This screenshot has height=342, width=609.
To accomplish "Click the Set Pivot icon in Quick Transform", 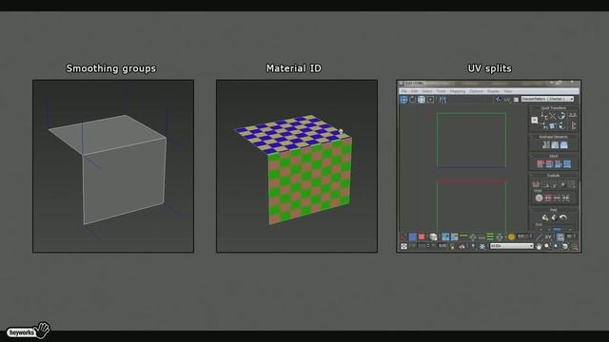I will (x=535, y=120).
